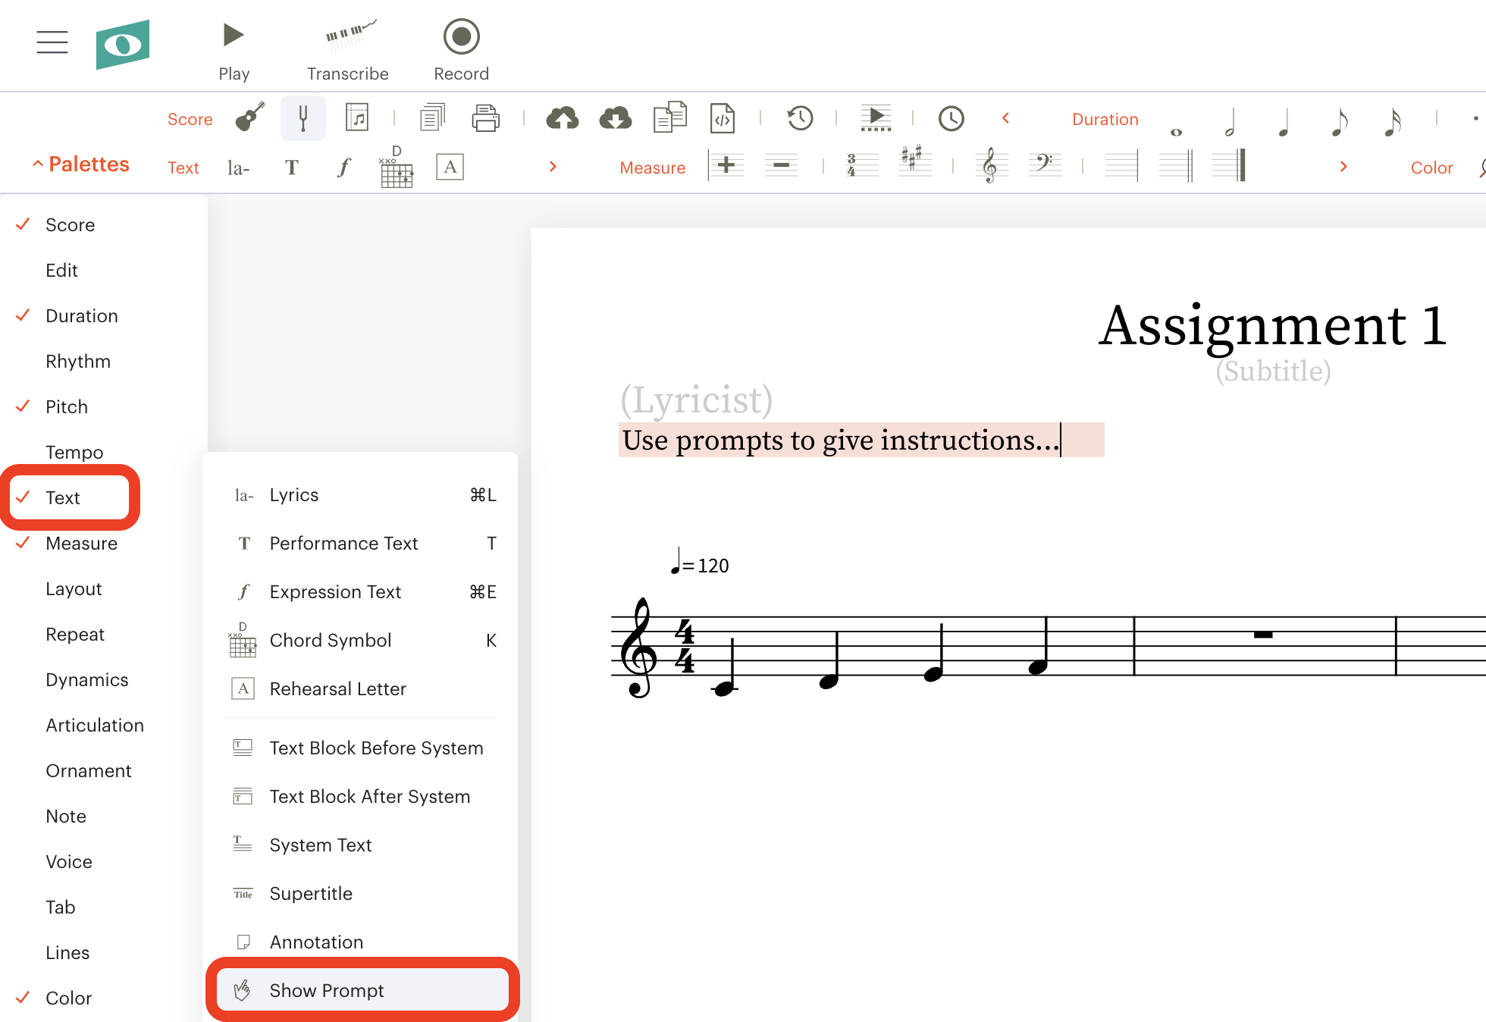This screenshot has width=1486, height=1022.
Task: Expand Text palette with right chevron
Action: point(553,167)
